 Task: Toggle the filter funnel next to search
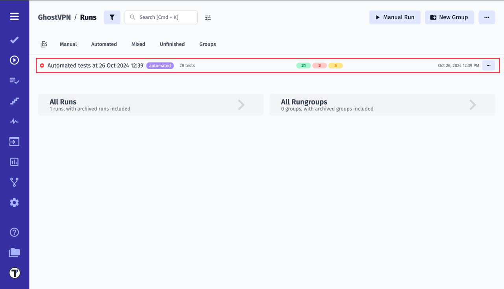coord(112,17)
